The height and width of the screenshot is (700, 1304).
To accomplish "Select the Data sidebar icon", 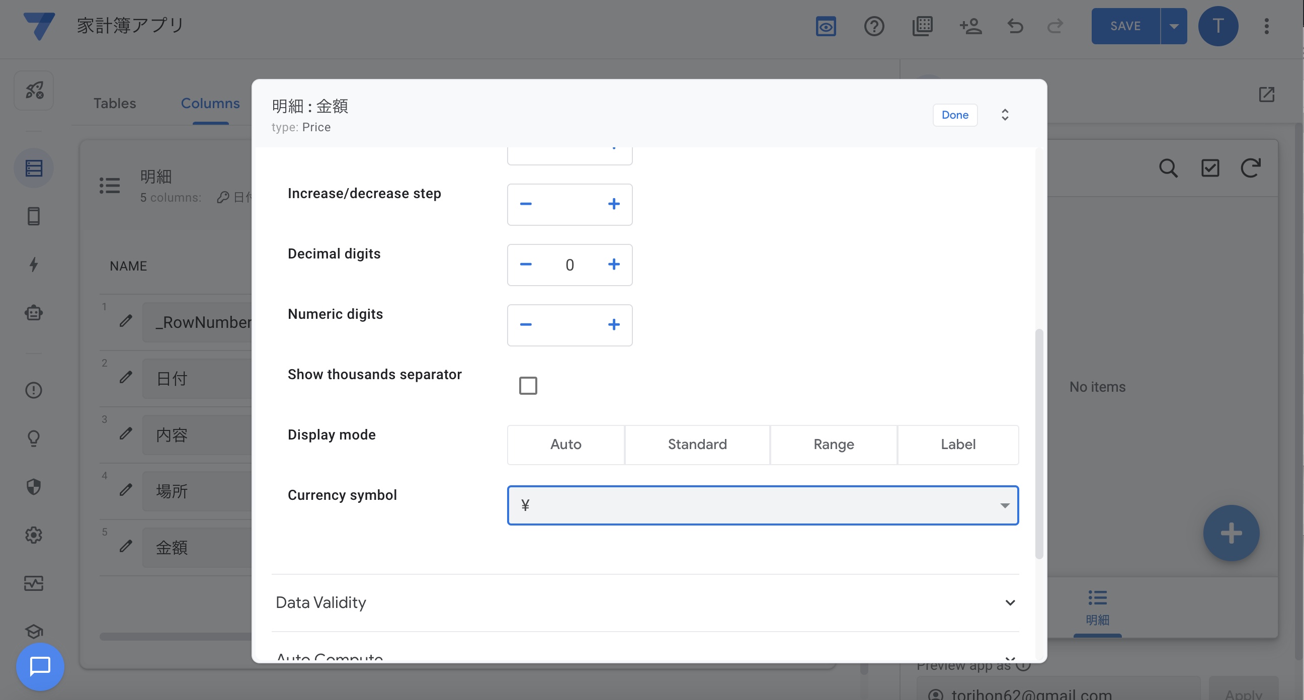I will click(x=33, y=167).
